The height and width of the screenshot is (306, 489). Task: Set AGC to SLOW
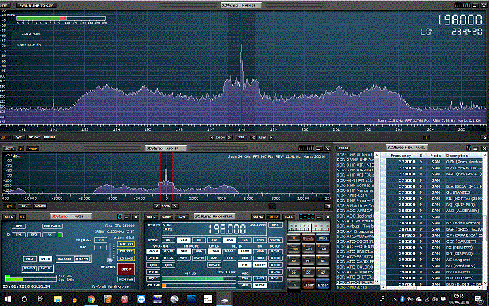tap(259, 286)
